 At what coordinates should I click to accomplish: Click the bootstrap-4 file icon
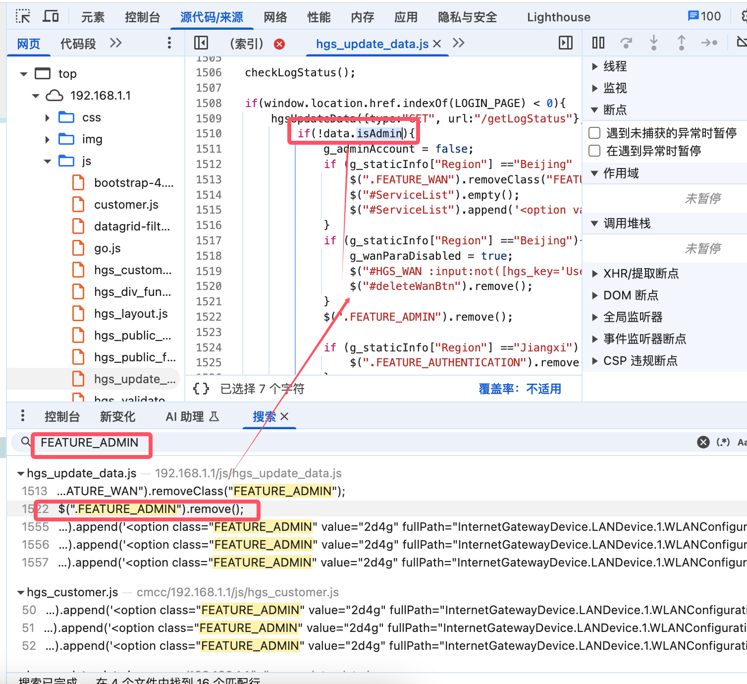coord(78,183)
